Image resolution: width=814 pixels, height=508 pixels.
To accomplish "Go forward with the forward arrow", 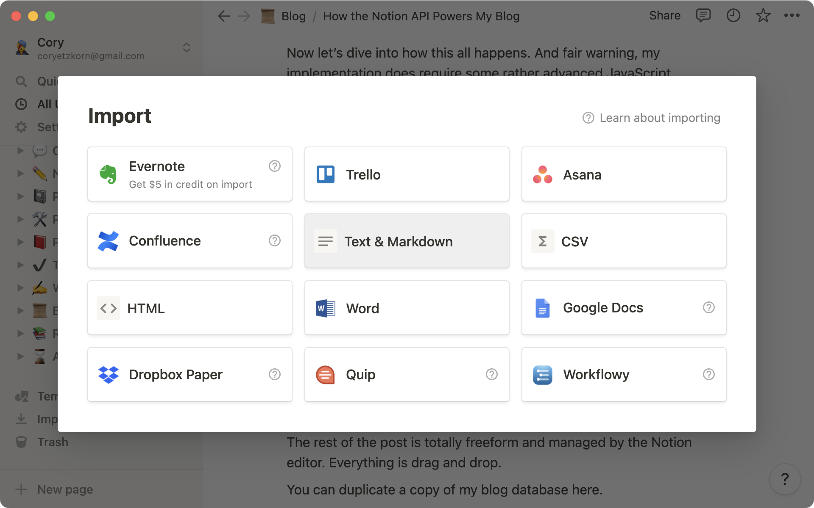I will coord(244,16).
